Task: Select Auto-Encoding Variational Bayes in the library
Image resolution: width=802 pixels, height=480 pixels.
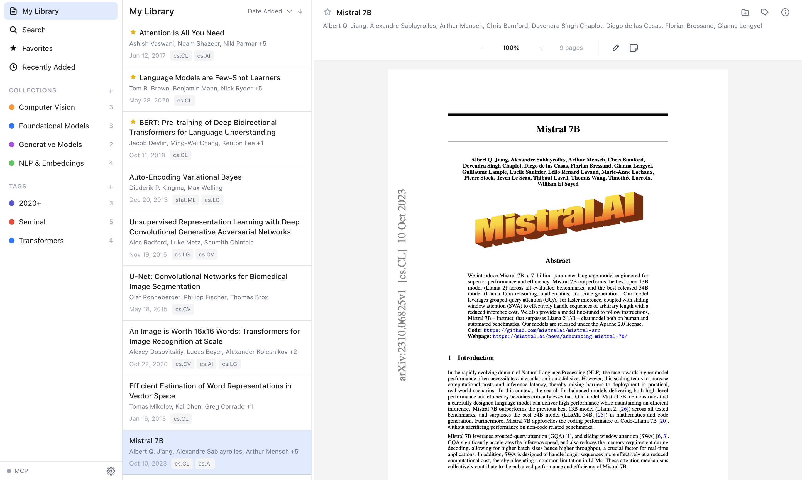Action: [x=185, y=177]
